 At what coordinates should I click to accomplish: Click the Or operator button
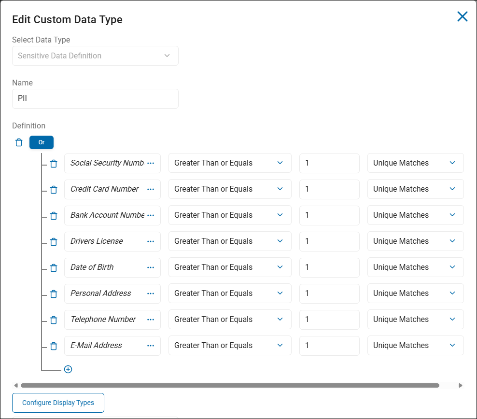[41, 142]
